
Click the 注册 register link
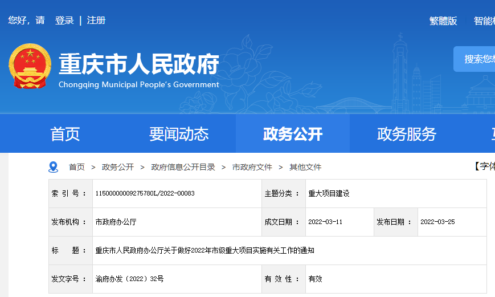[96, 21]
